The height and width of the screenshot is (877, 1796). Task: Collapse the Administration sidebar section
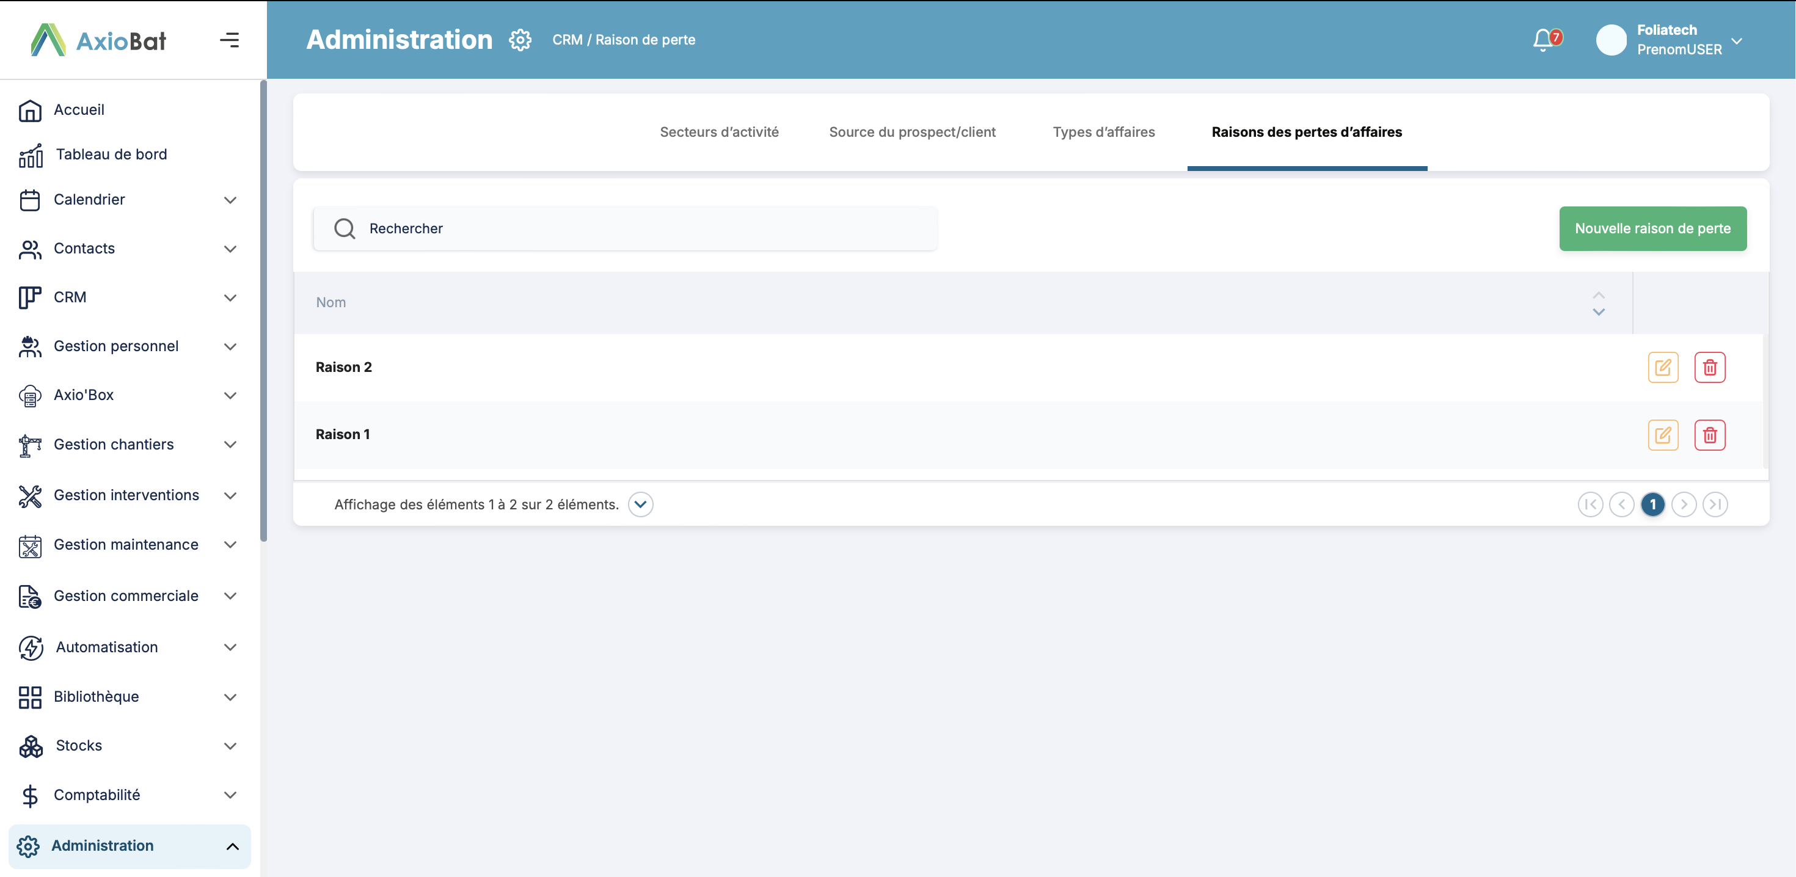click(232, 846)
